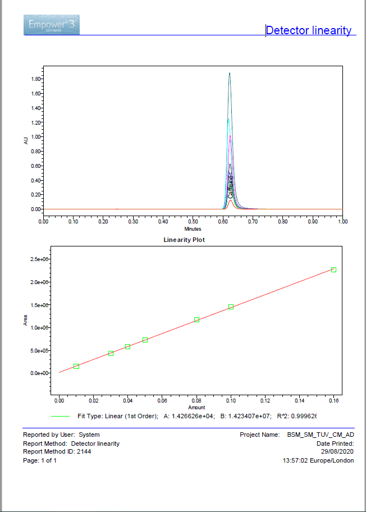Screen dimensions: 366x512
Task: Select the gray data point at amount 0.03
Action: coord(111,353)
